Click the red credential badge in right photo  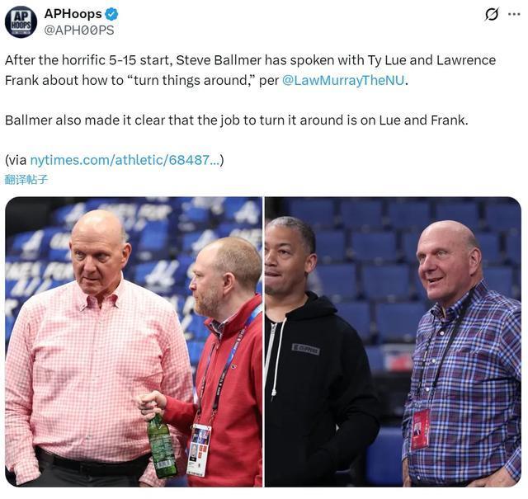420,430
